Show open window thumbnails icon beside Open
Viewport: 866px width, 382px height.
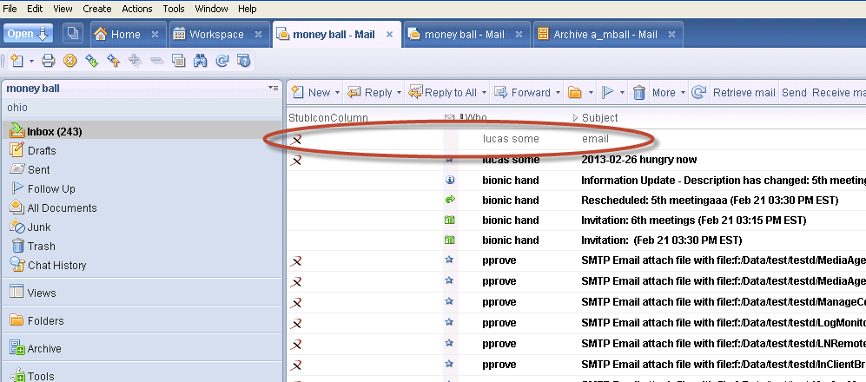73,34
